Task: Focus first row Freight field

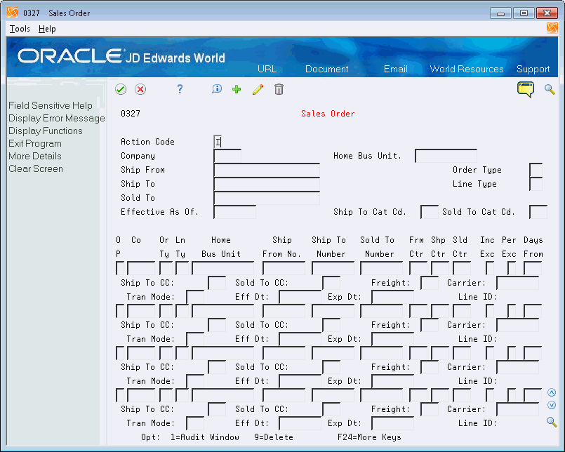Action: coord(430,283)
